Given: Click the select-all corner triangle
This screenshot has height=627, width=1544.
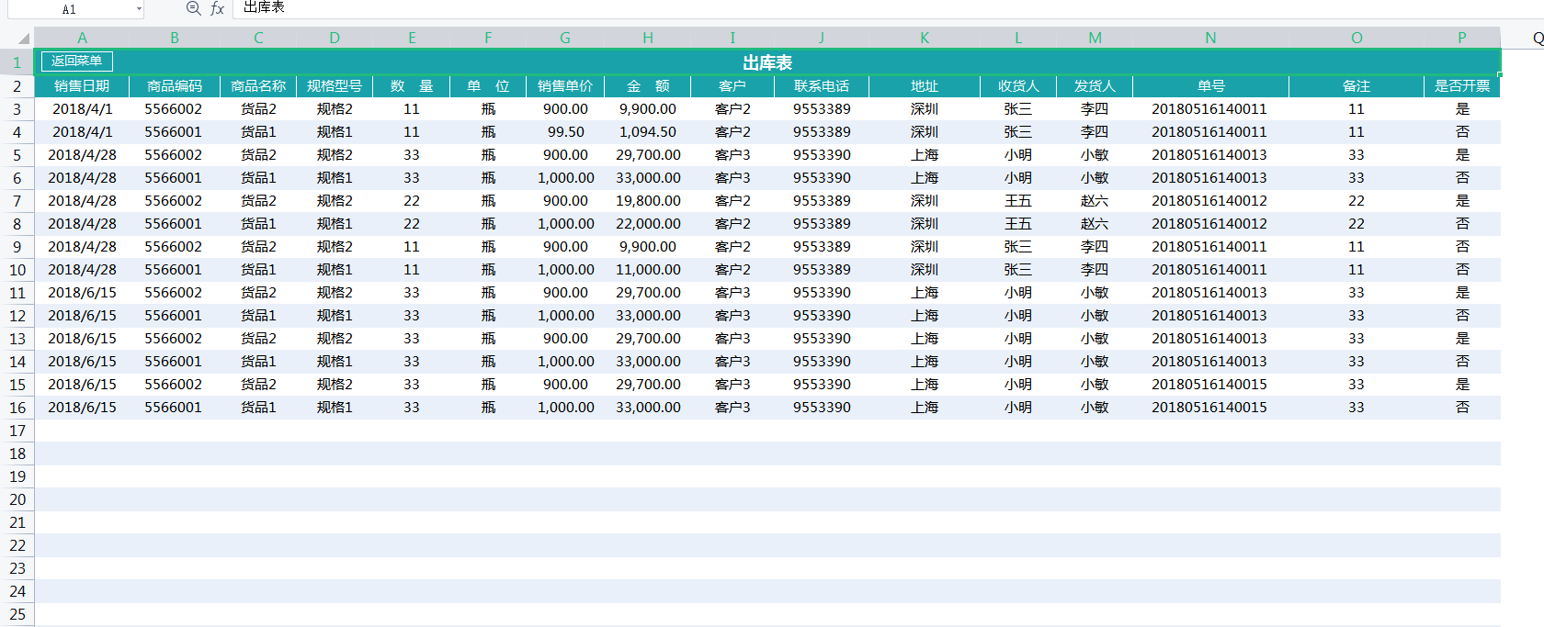Looking at the screenshot, I should point(22,38).
